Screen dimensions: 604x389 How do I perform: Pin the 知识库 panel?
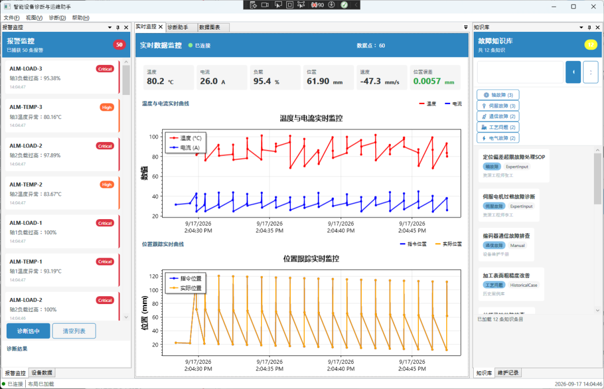[x=589, y=27]
